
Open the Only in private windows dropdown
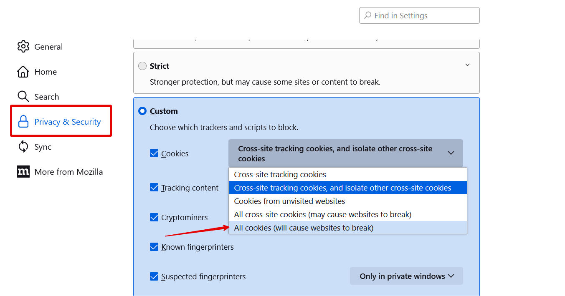click(406, 276)
